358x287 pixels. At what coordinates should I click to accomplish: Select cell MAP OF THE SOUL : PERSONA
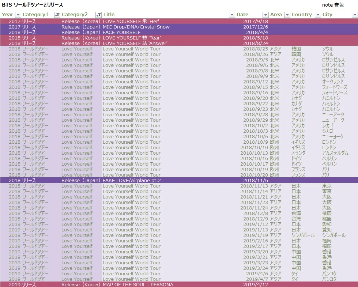coord(138,284)
